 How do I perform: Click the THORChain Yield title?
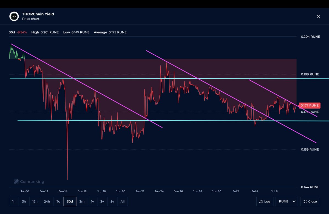[x=38, y=14]
